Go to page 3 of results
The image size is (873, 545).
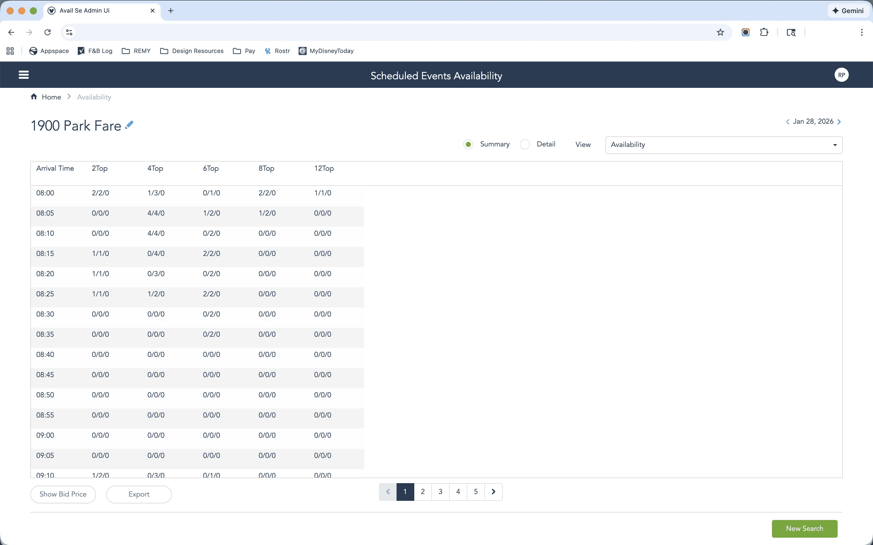tap(440, 492)
